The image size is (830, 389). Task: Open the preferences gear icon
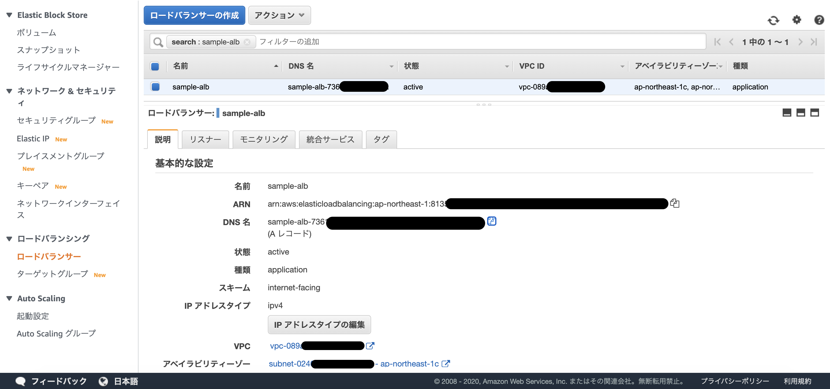click(x=797, y=20)
